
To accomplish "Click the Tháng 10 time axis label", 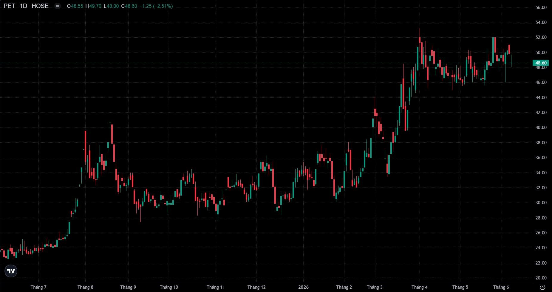I will (169, 287).
